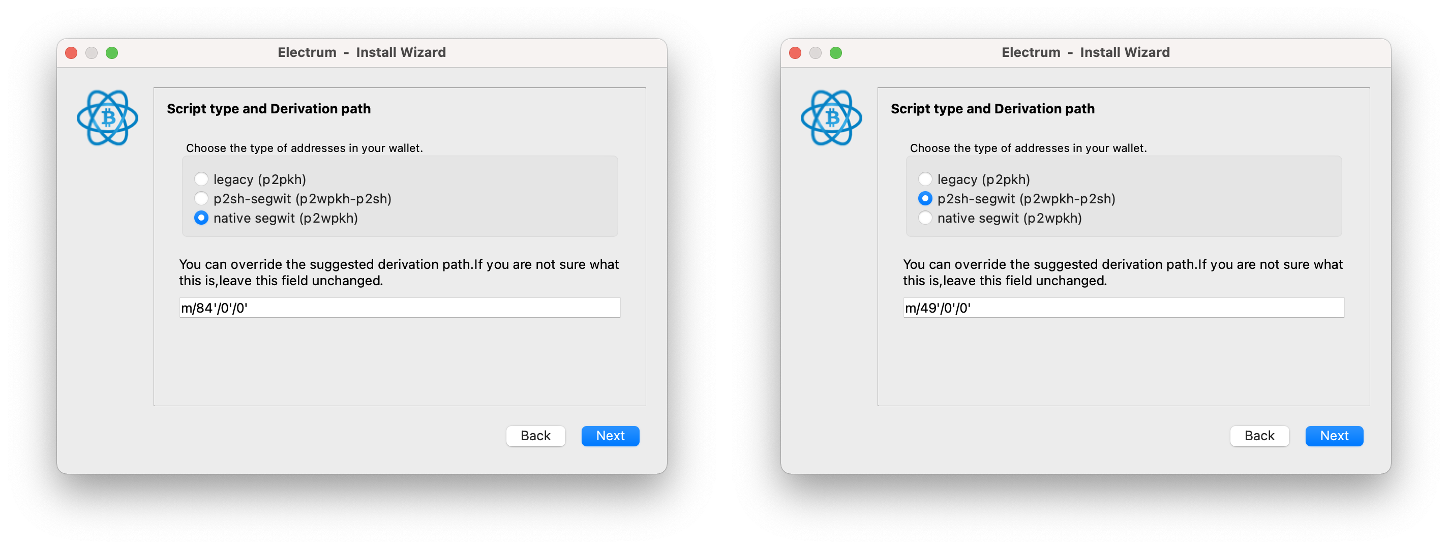Click Back in the right wizard window
1448x549 pixels.
click(1259, 436)
